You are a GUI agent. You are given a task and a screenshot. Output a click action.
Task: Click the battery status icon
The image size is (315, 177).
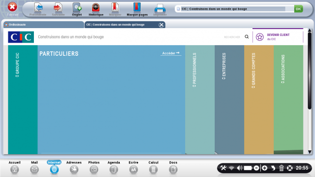tap(248, 168)
